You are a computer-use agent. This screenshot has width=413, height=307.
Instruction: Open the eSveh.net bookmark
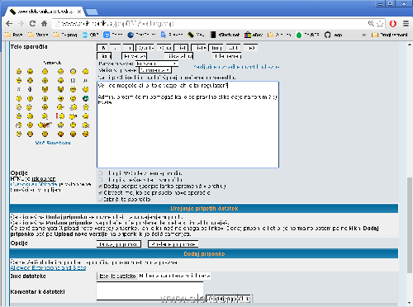(225, 35)
